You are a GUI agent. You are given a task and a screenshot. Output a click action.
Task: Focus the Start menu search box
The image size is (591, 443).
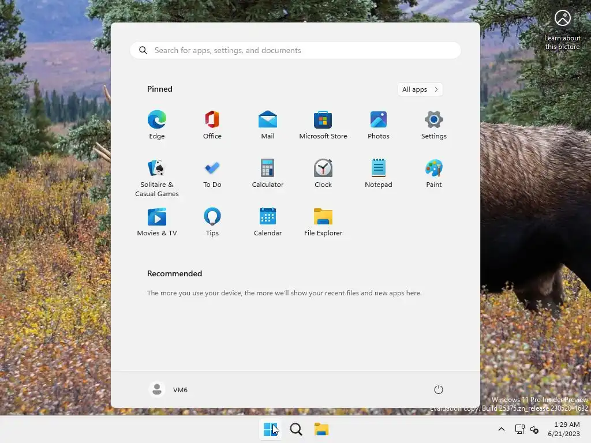295,50
